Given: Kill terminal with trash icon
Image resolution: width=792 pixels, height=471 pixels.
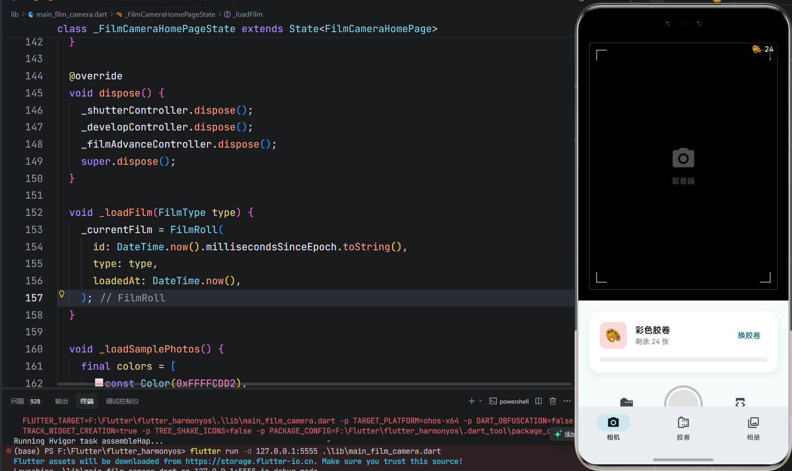Looking at the screenshot, I should (x=553, y=401).
